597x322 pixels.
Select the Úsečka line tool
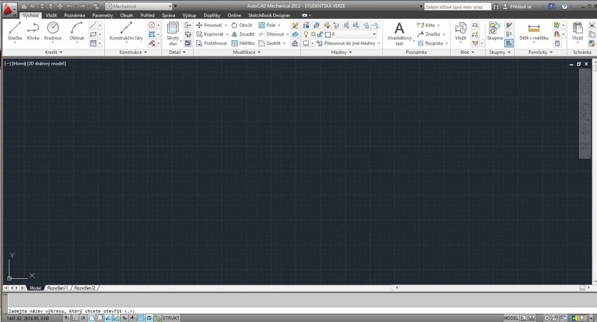pos(15,32)
